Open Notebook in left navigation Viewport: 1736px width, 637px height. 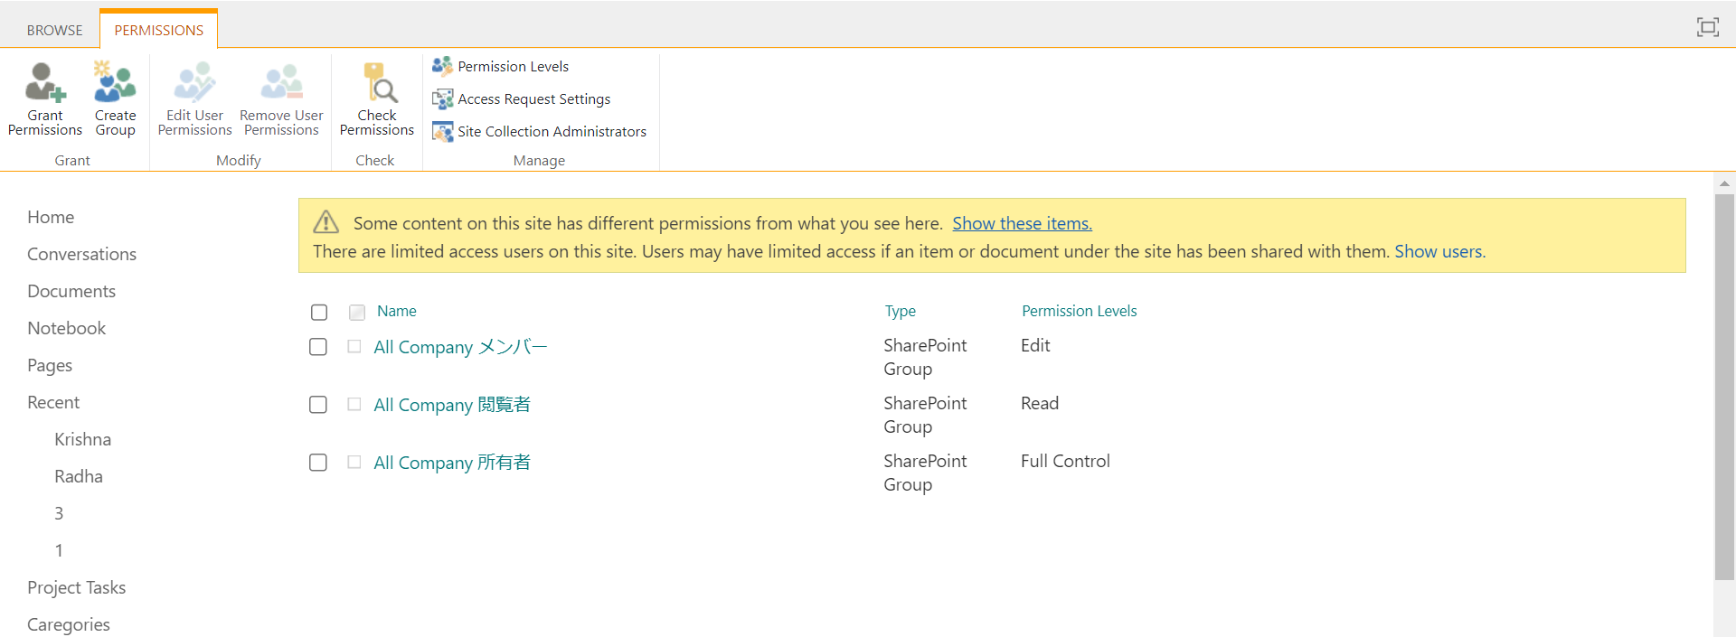tap(66, 328)
